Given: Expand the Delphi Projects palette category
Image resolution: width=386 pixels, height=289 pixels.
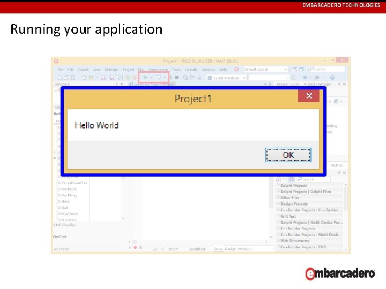Looking at the screenshot, I should [309, 186].
